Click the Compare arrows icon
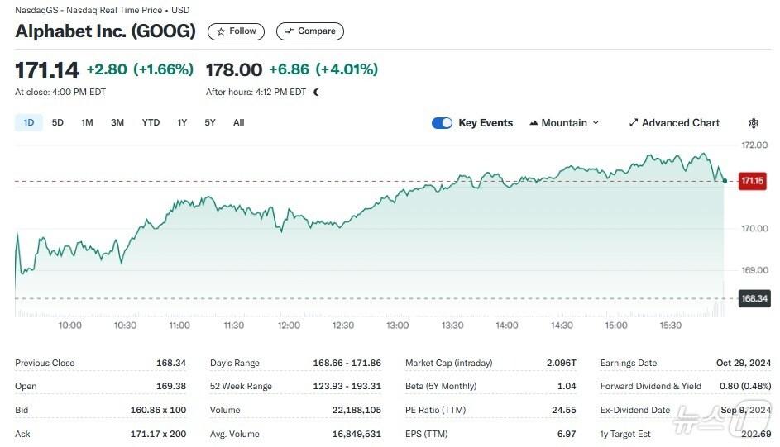This screenshot has height=447, width=780. (290, 31)
